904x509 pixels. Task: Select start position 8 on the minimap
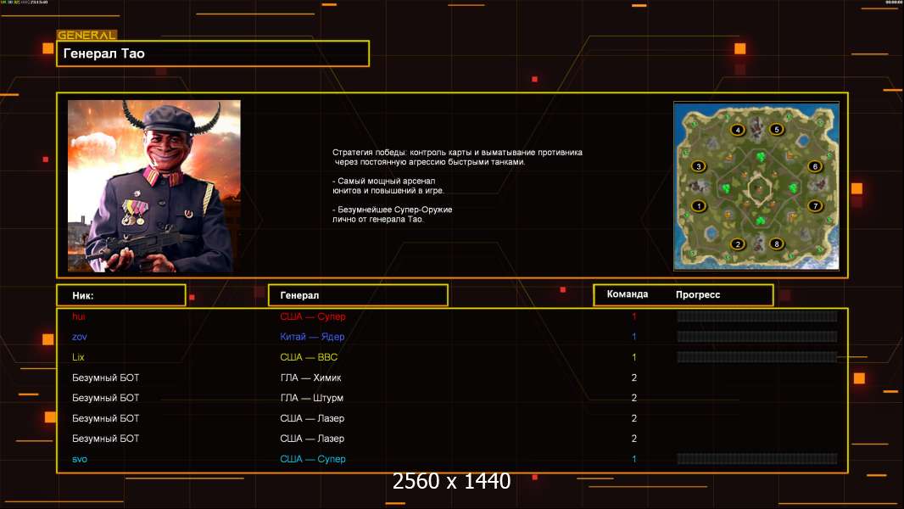[x=777, y=243]
